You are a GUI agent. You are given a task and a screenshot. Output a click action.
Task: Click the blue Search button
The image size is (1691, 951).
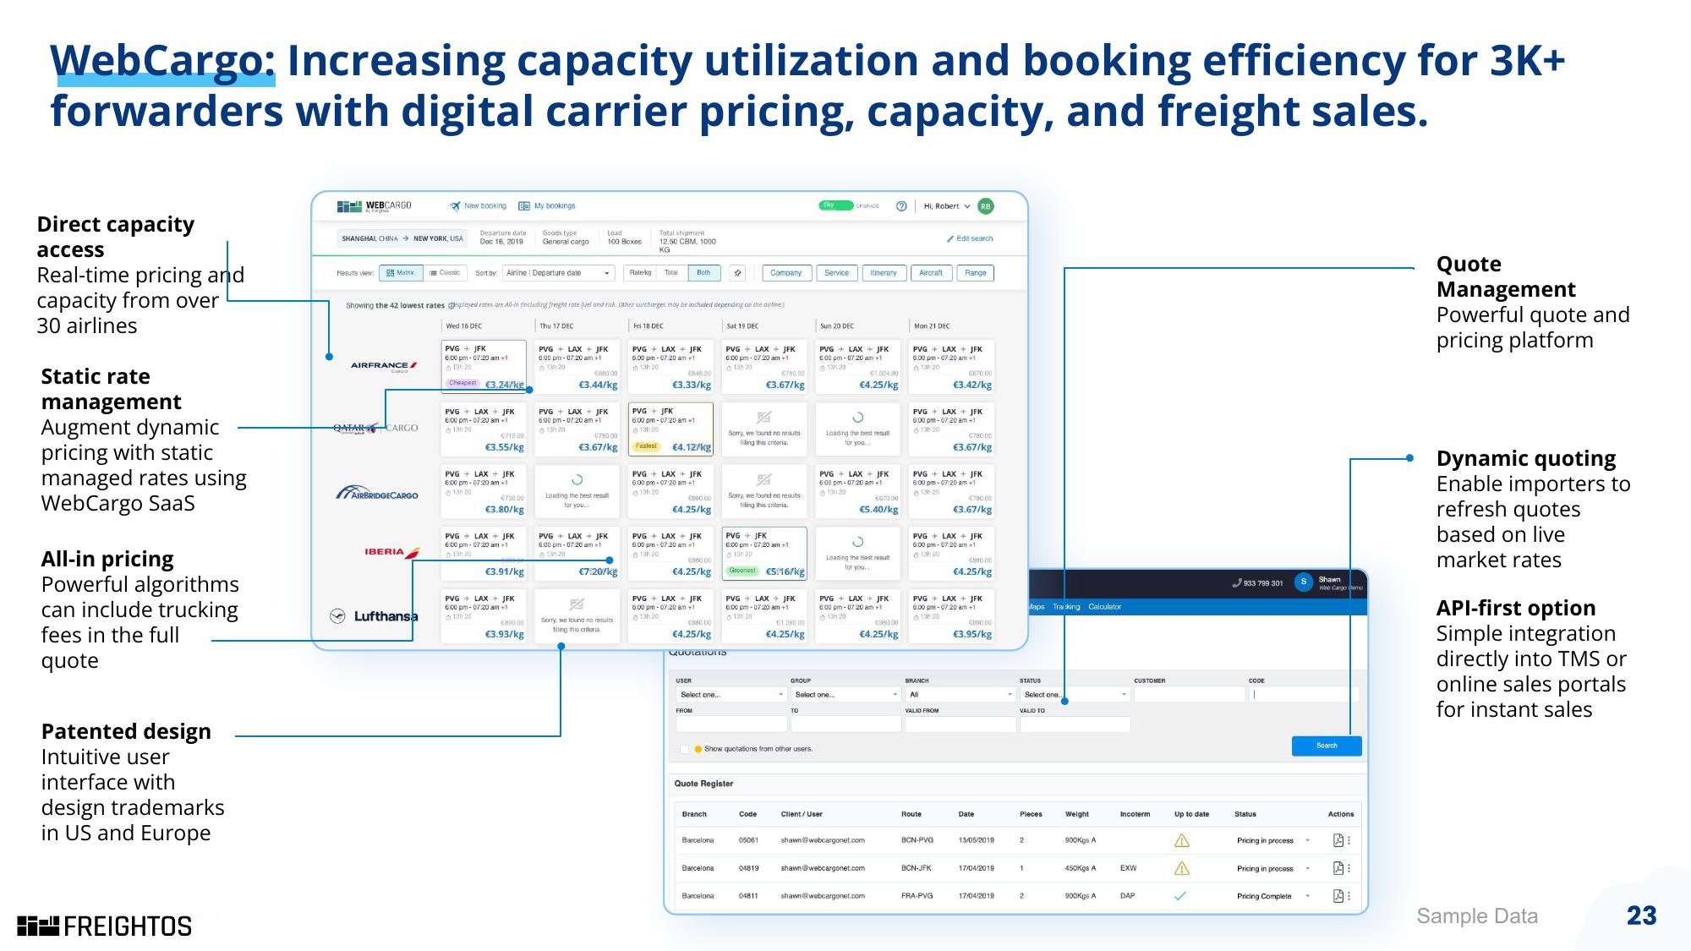[1327, 746]
